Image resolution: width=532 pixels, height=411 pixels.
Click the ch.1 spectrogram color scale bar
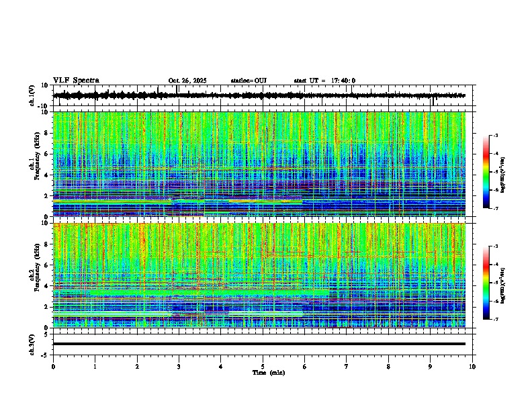click(486, 172)
